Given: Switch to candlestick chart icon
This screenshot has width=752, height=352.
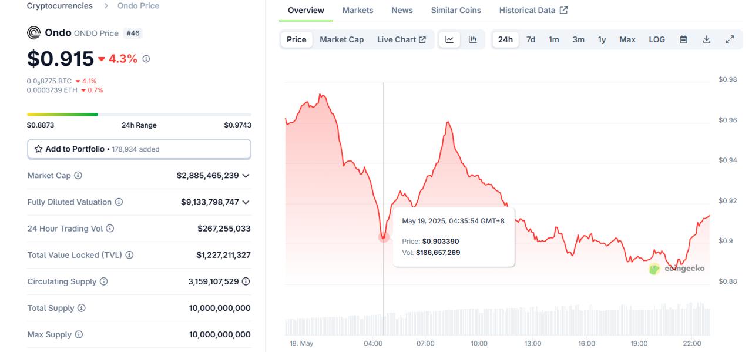Looking at the screenshot, I should (x=473, y=39).
